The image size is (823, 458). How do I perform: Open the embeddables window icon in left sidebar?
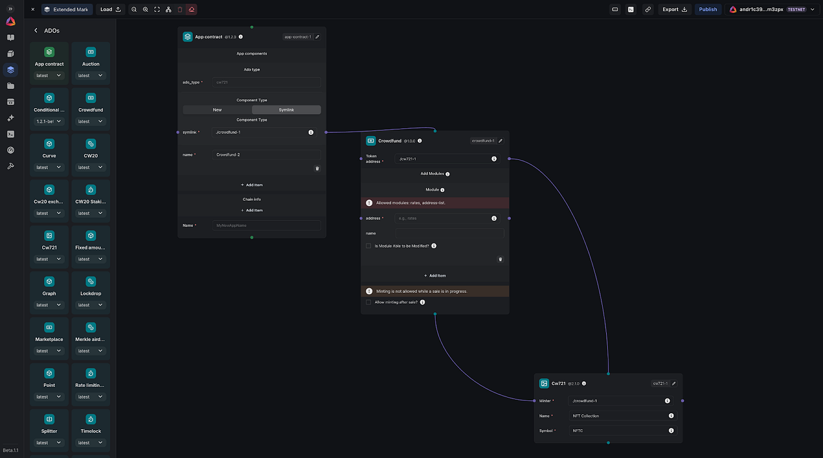coord(11,102)
